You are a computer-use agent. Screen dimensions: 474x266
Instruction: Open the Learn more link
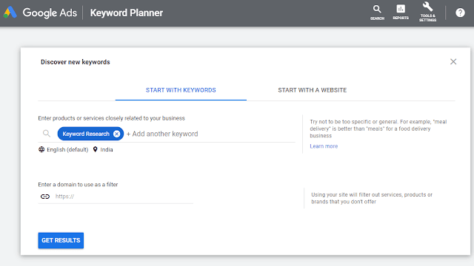(324, 146)
